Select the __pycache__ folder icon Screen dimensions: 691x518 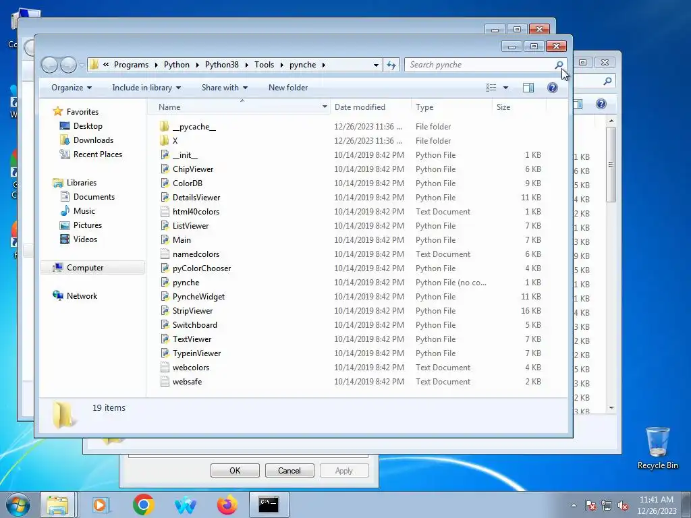(x=165, y=127)
